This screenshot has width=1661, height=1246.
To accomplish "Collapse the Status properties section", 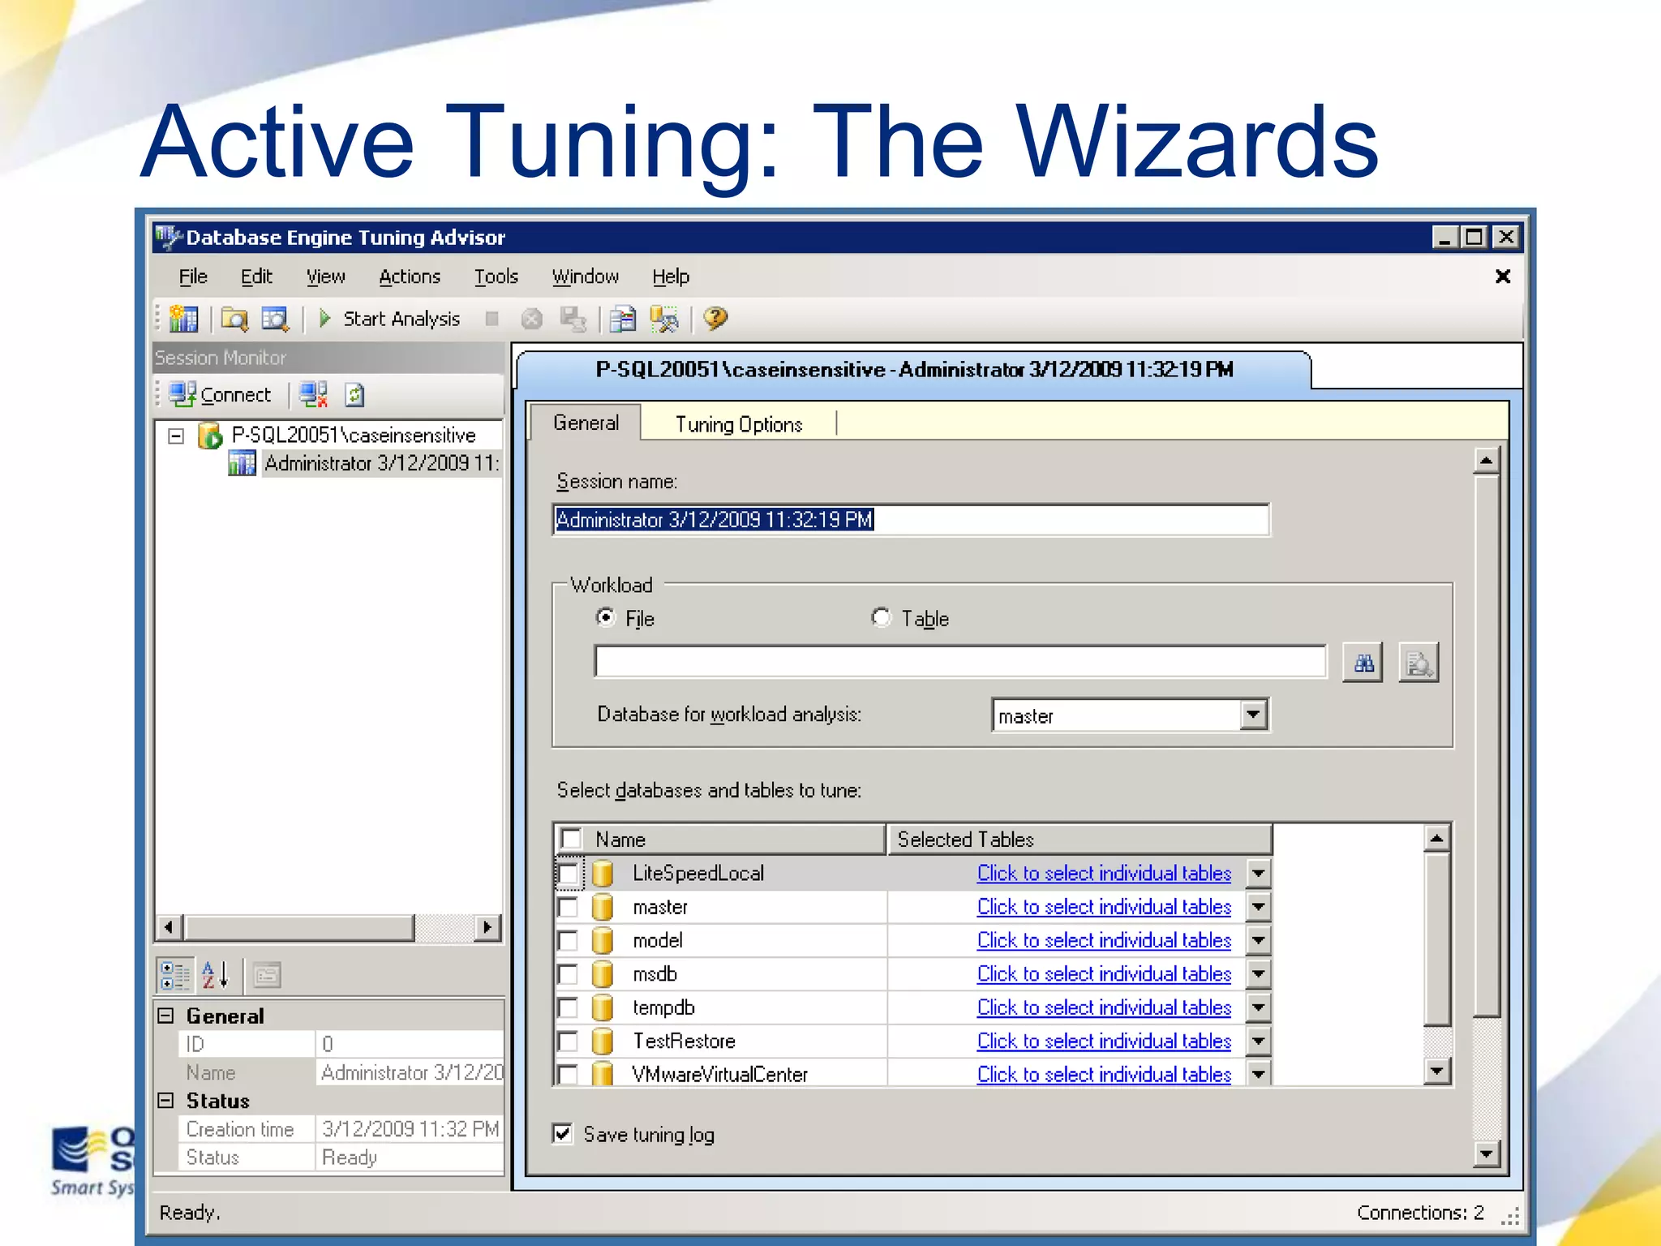I will point(166,1101).
